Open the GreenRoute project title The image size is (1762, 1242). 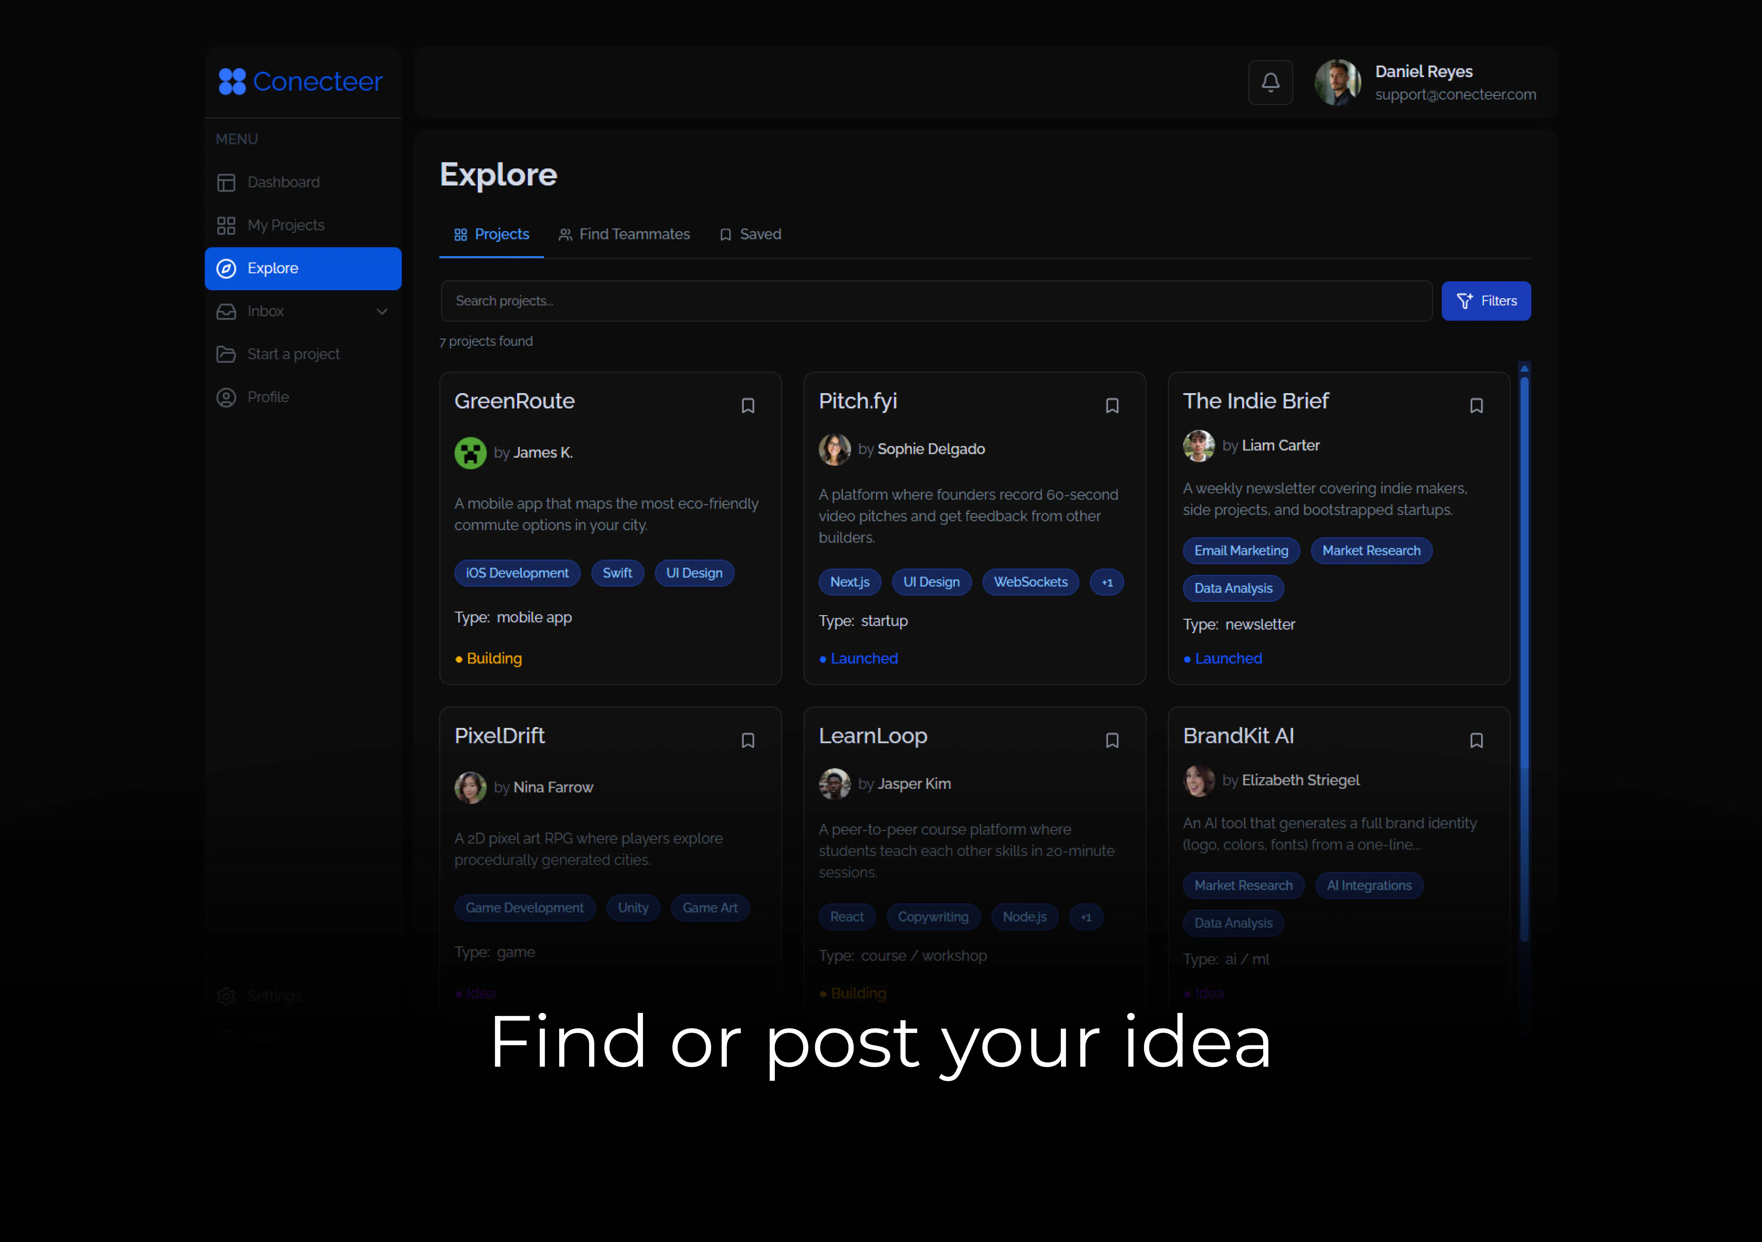click(514, 401)
